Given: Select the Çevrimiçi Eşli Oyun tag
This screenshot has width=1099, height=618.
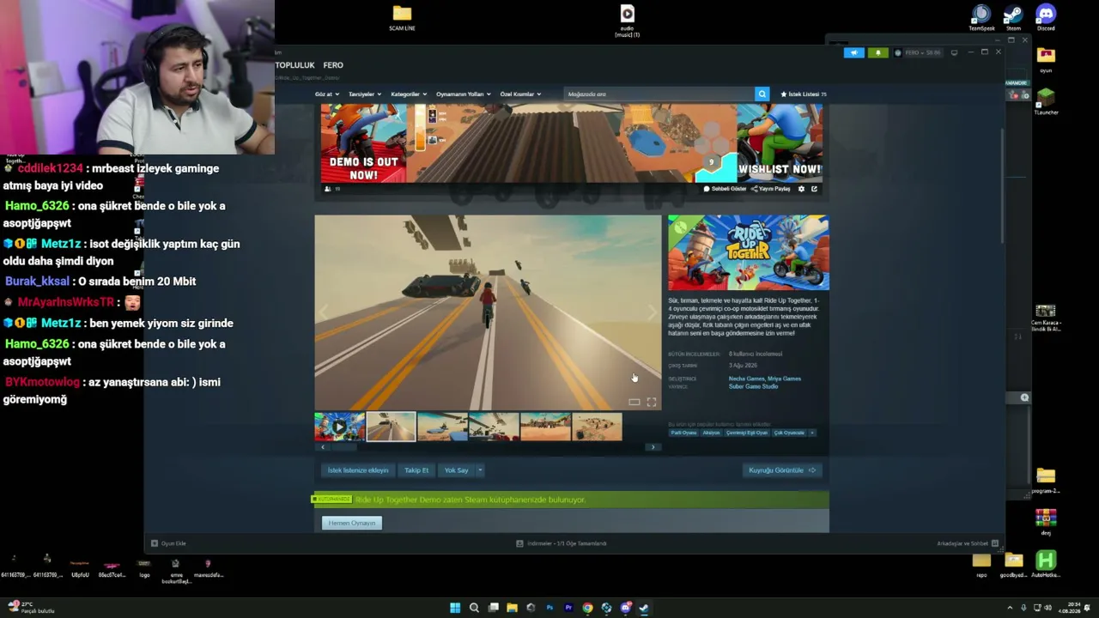Looking at the screenshot, I should pyautogui.click(x=747, y=433).
